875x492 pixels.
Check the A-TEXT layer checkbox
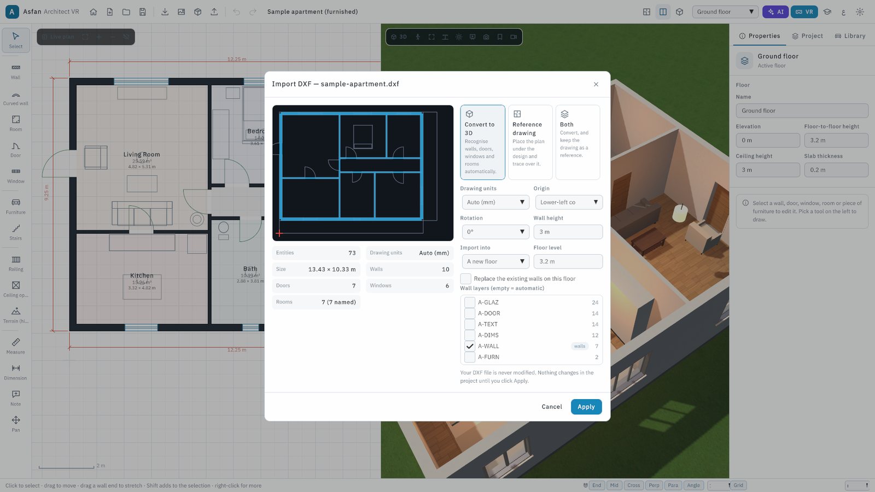(x=469, y=324)
